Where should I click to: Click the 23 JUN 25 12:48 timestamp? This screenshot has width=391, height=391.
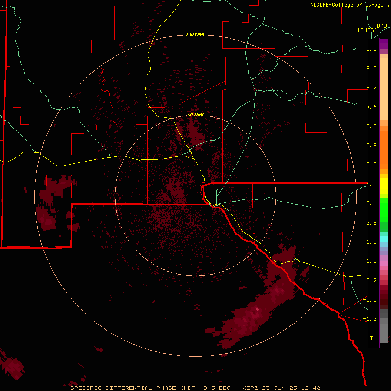tap(291, 388)
